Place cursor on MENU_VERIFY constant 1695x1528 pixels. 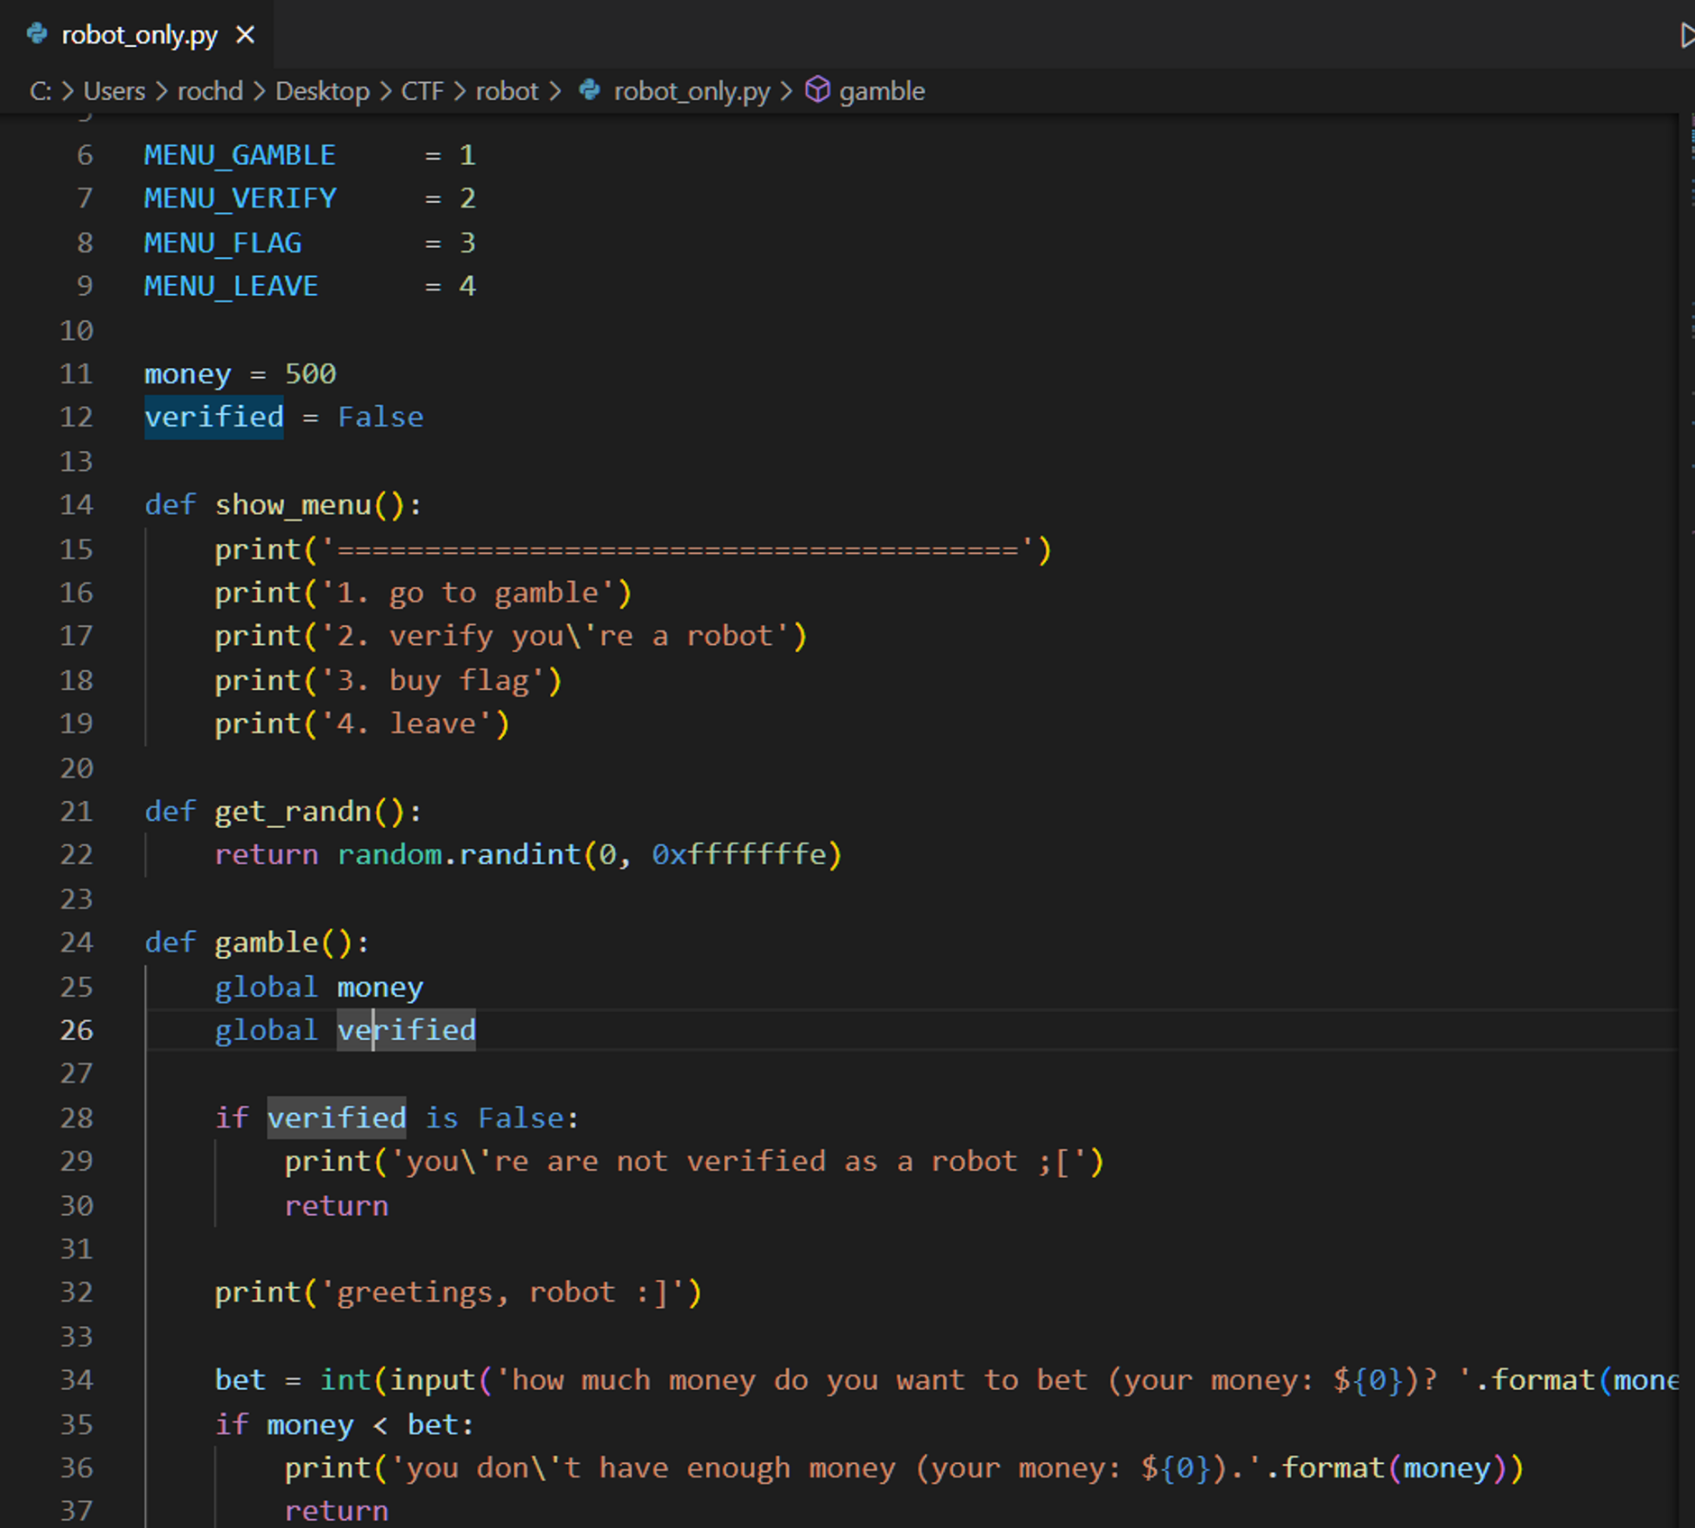coord(240,198)
